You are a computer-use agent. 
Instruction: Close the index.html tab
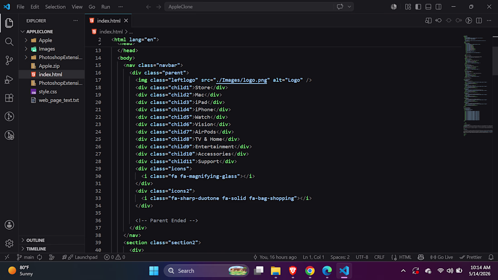[x=126, y=21]
